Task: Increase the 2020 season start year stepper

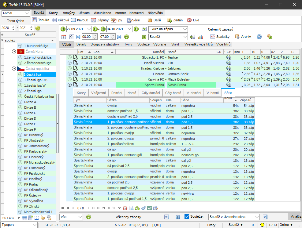Action: 13,27
